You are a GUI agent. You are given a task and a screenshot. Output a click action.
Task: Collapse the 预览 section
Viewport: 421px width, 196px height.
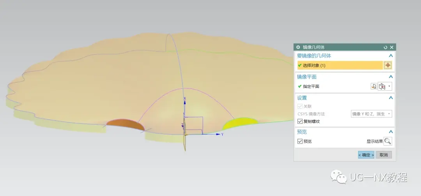coord(391,132)
